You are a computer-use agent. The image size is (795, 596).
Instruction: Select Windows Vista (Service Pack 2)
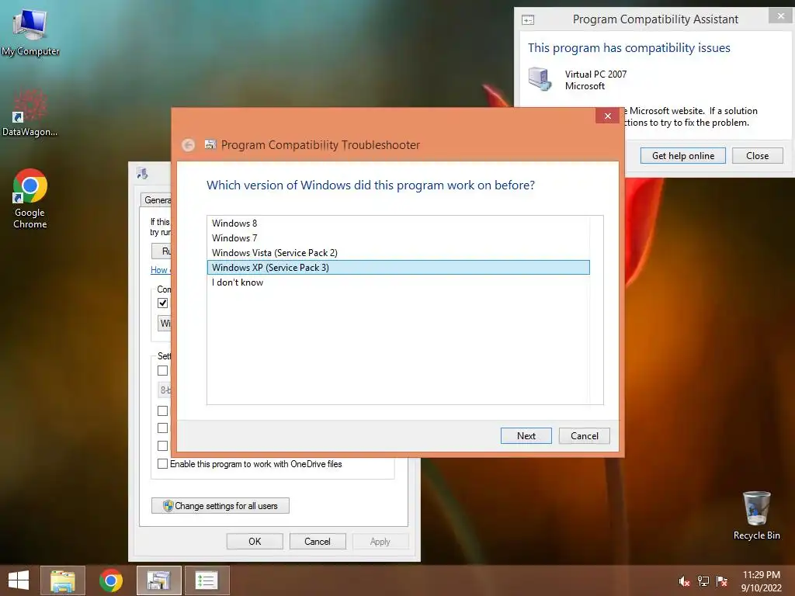398,252
